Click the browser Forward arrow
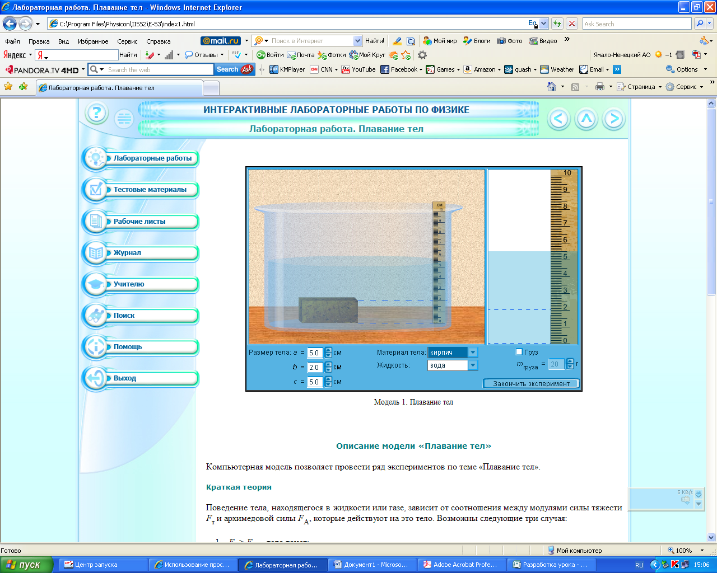 [25, 24]
